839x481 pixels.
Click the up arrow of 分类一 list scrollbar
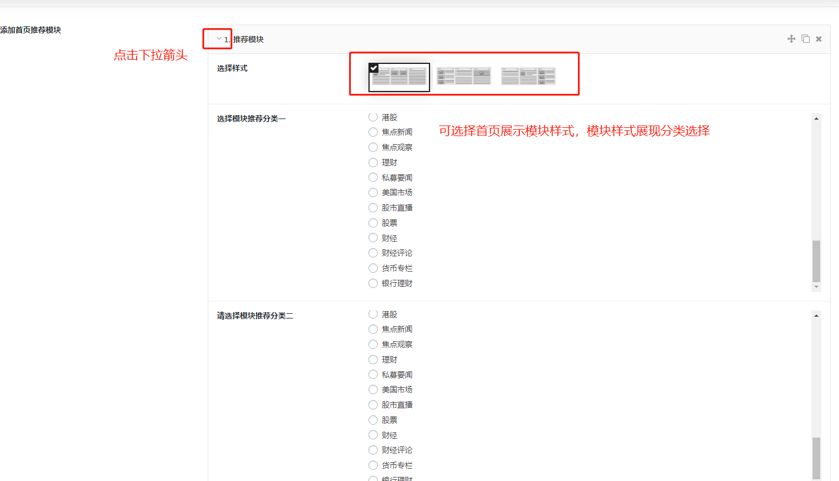816,118
